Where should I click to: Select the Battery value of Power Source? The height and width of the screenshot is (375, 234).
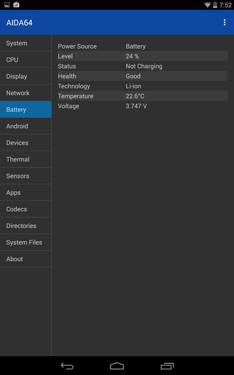tap(135, 46)
